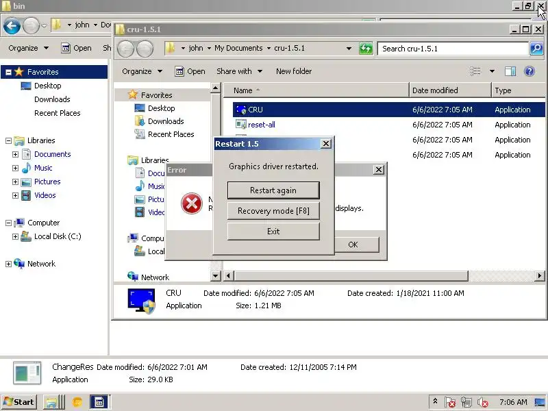The image size is (548, 411).
Task: Click the file list horizontal scrollbar thumb
Action: point(351,276)
